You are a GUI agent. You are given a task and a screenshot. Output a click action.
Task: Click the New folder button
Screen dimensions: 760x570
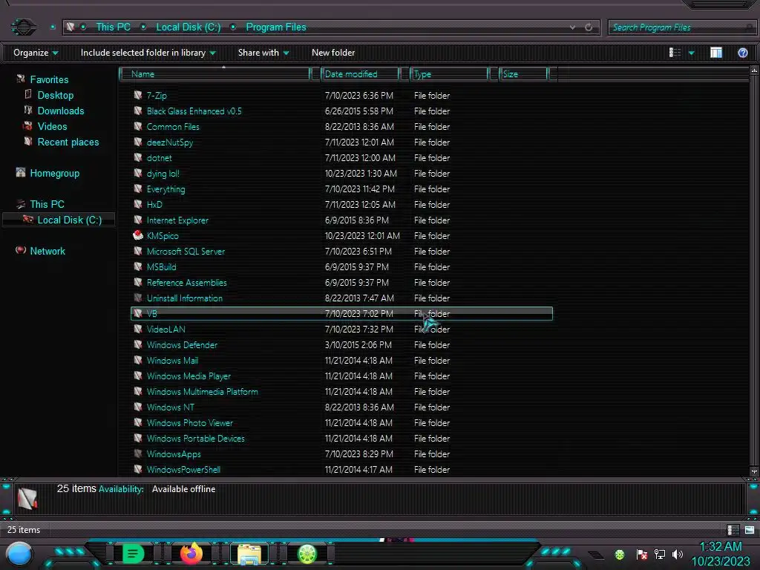pyautogui.click(x=333, y=53)
